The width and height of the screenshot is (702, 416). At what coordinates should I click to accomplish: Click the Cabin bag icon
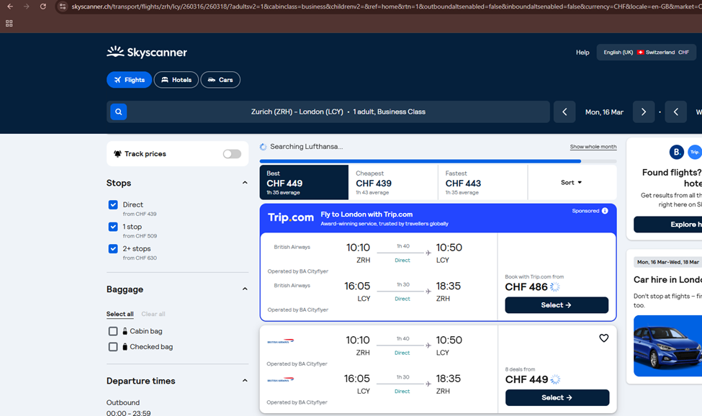tap(125, 331)
